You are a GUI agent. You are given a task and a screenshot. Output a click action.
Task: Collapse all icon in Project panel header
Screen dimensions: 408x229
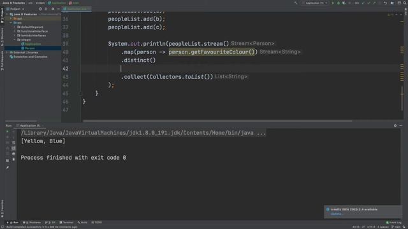pyautogui.click(x=46, y=9)
